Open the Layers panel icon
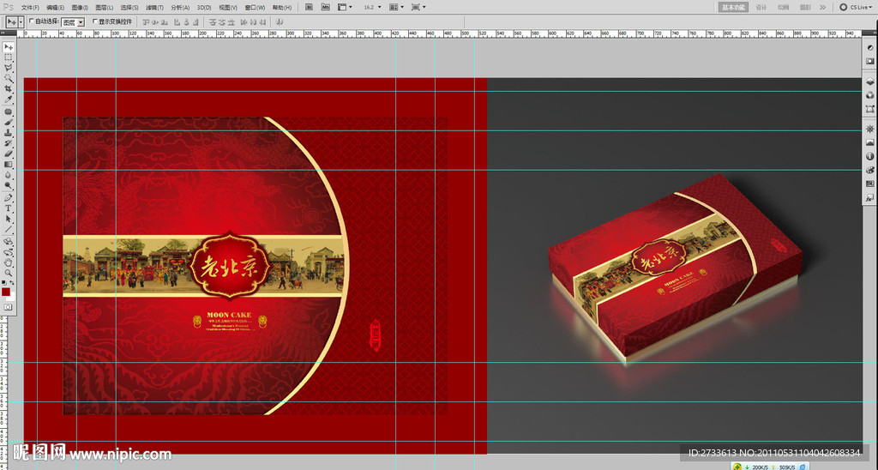Image resolution: width=878 pixels, height=470 pixels. (869, 81)
